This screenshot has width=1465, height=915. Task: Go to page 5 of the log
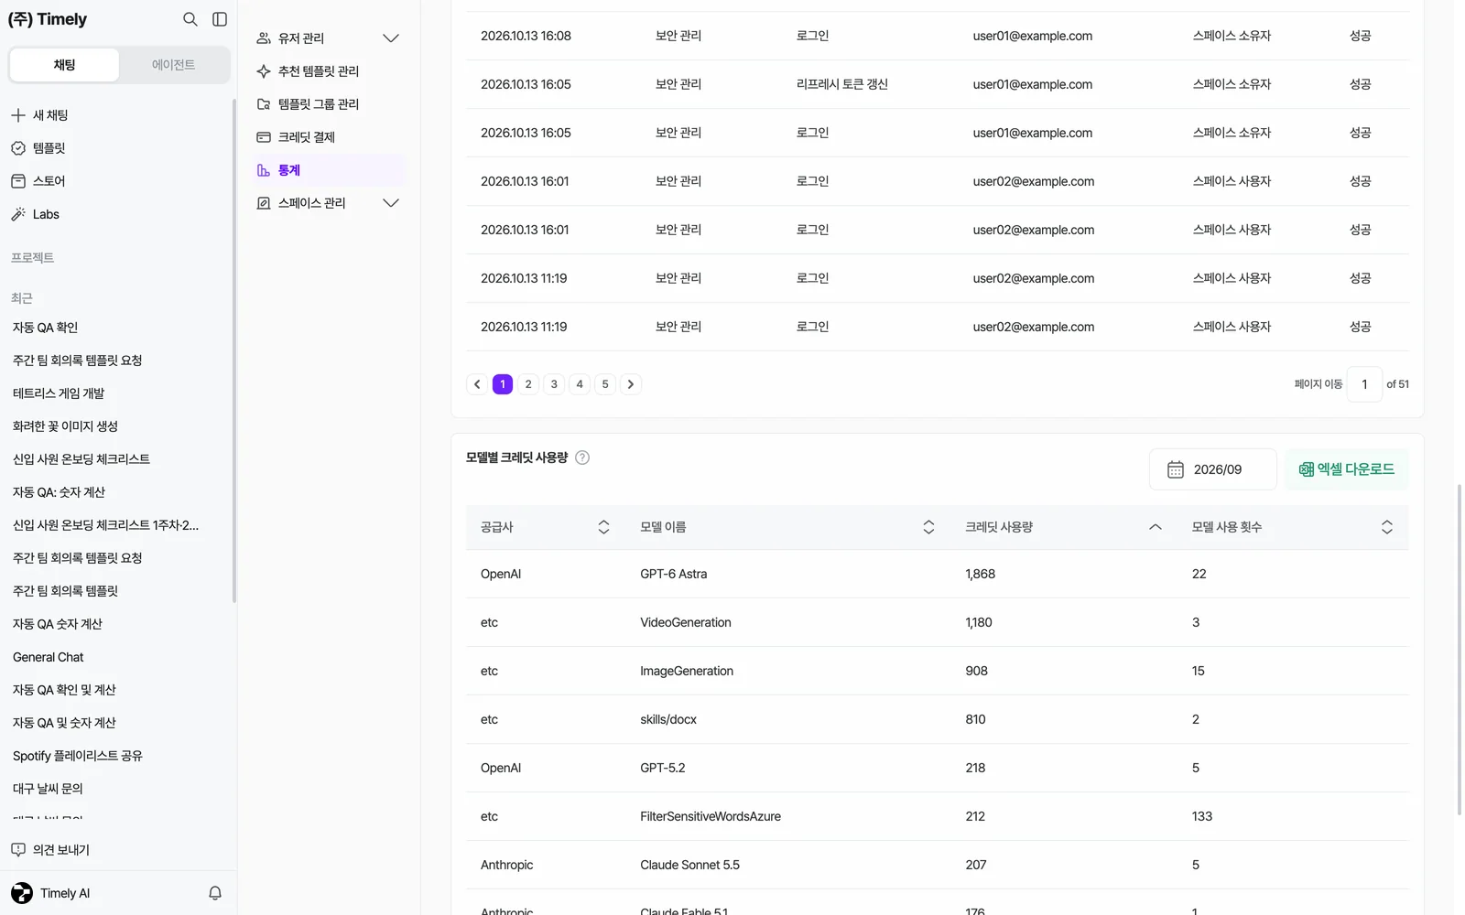point(605,384)
